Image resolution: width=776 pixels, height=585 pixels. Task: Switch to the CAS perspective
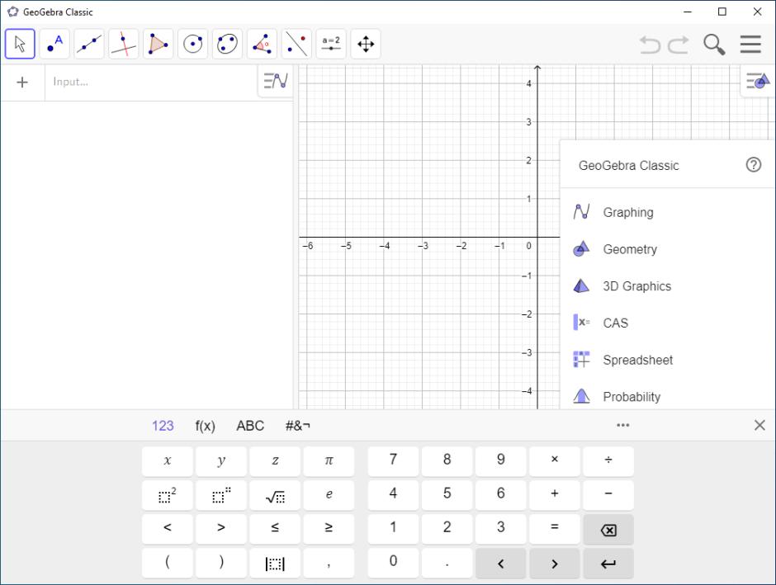tap(667, 323)
